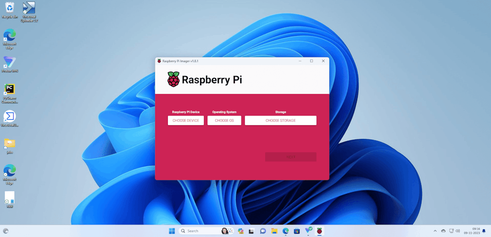Select the jobs folder on the desktop

(x=10, y=146)
